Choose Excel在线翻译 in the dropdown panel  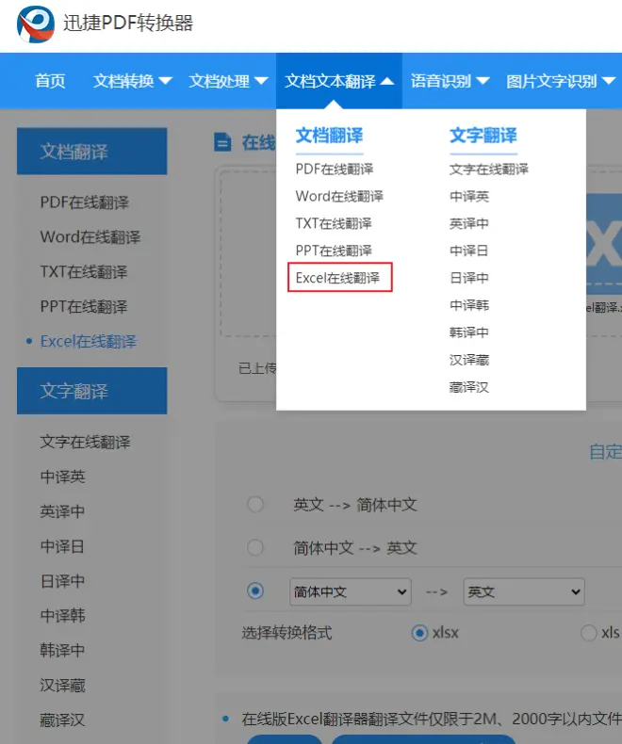tap(337, 278)
